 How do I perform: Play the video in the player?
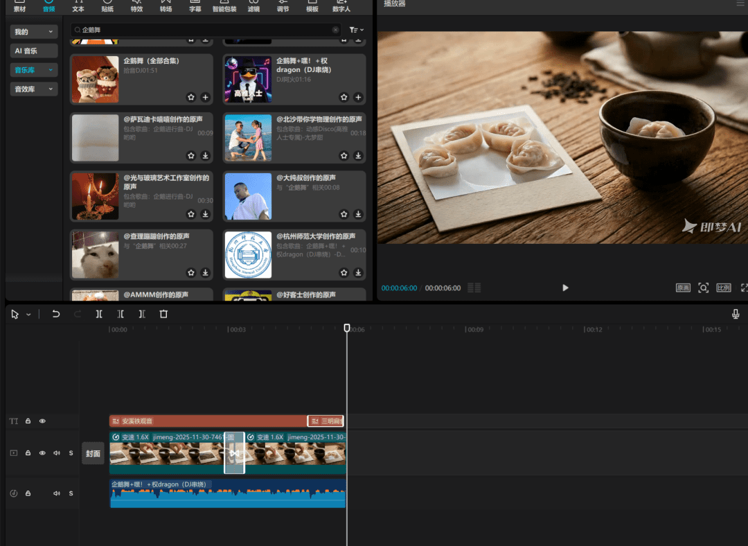[565, 288]
